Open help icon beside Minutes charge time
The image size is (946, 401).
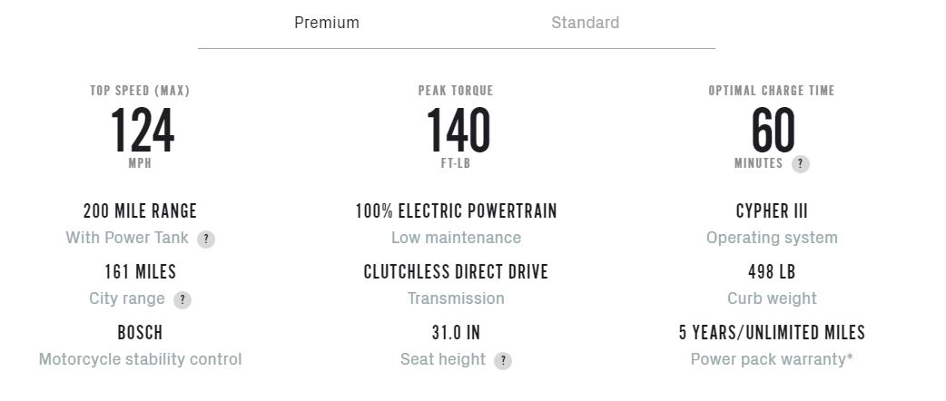click(x=800, y=164)
